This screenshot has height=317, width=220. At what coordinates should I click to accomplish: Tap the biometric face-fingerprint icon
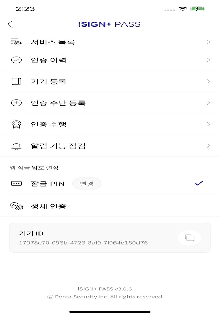pos(16,206)
